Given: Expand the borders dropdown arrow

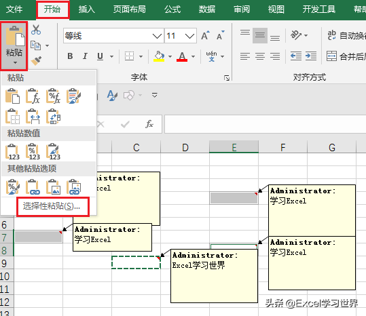Looking at the screenshot, I should [x=141, y=56].
